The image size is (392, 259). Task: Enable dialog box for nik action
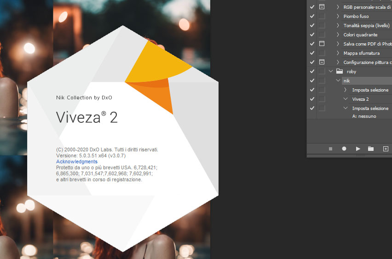point(322,81)
